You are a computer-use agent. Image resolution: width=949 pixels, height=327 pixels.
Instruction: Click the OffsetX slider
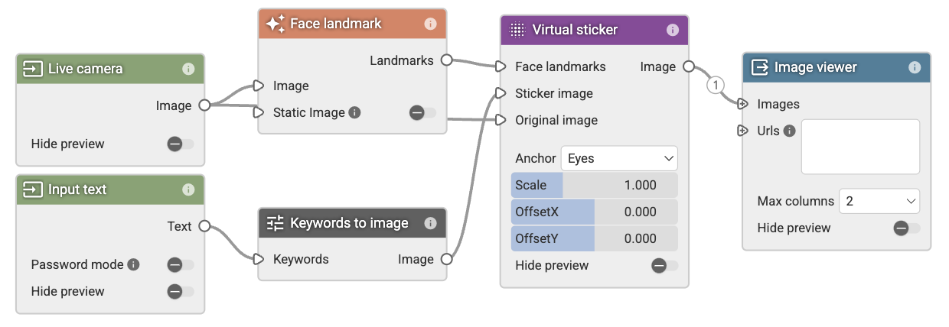coord(595,212)
